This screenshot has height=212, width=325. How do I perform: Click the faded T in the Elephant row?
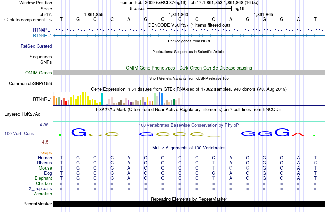click(x=214, y=178)
